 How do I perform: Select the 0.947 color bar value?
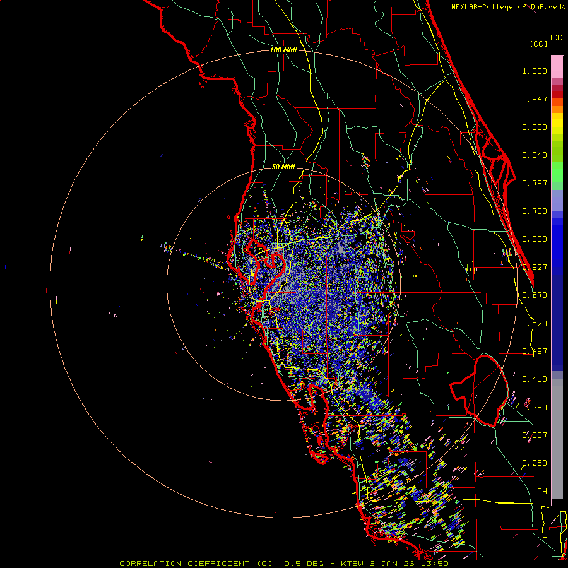pos(535,99)
